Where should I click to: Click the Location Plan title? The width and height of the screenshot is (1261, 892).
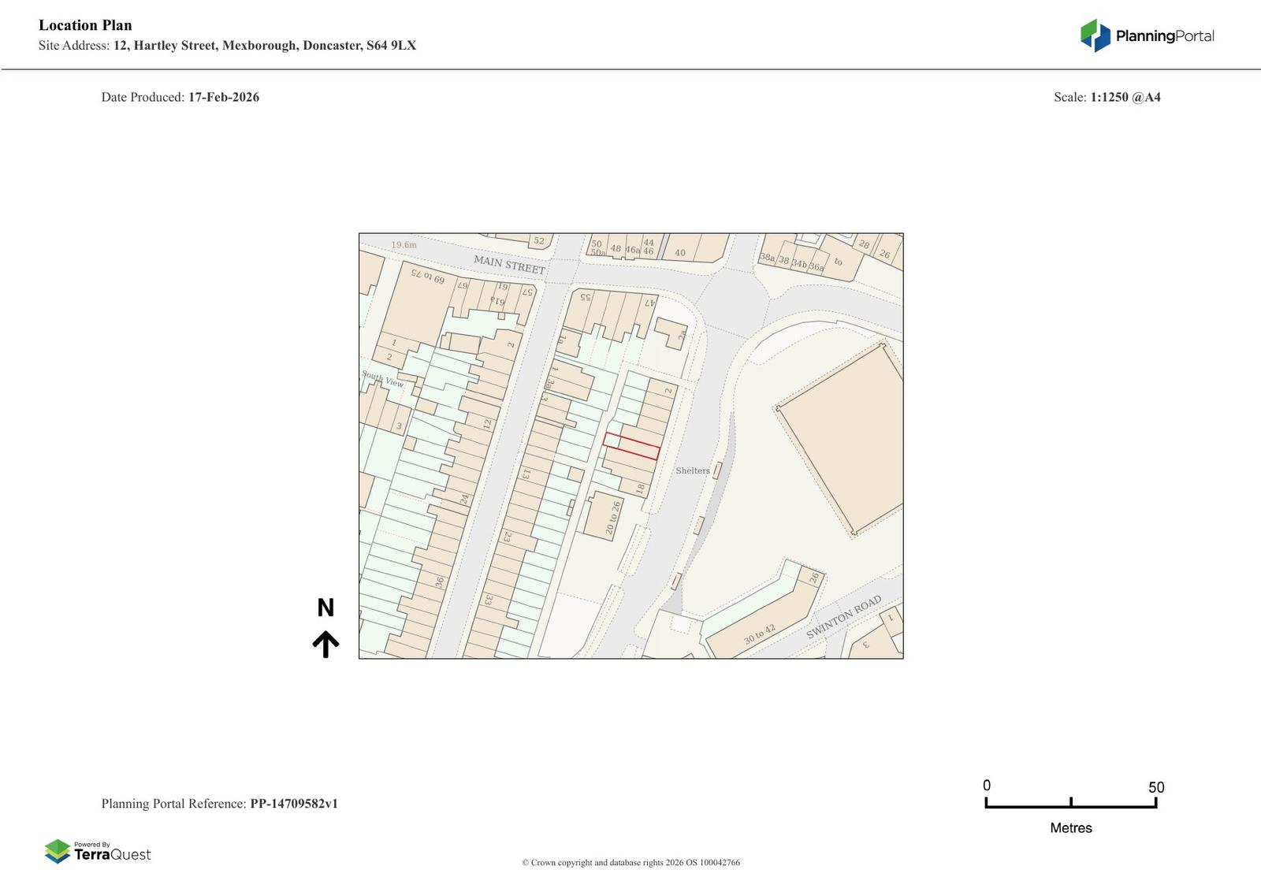(85, 25)
